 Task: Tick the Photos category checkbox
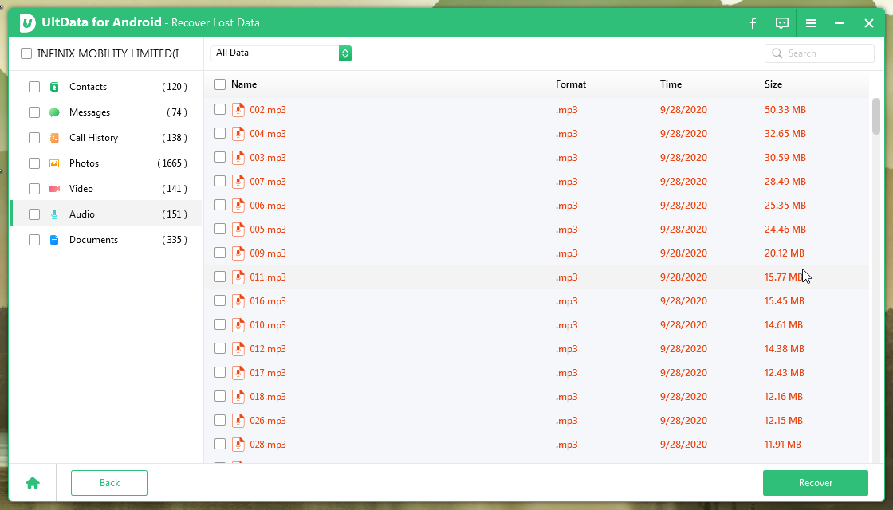[34, 163]
